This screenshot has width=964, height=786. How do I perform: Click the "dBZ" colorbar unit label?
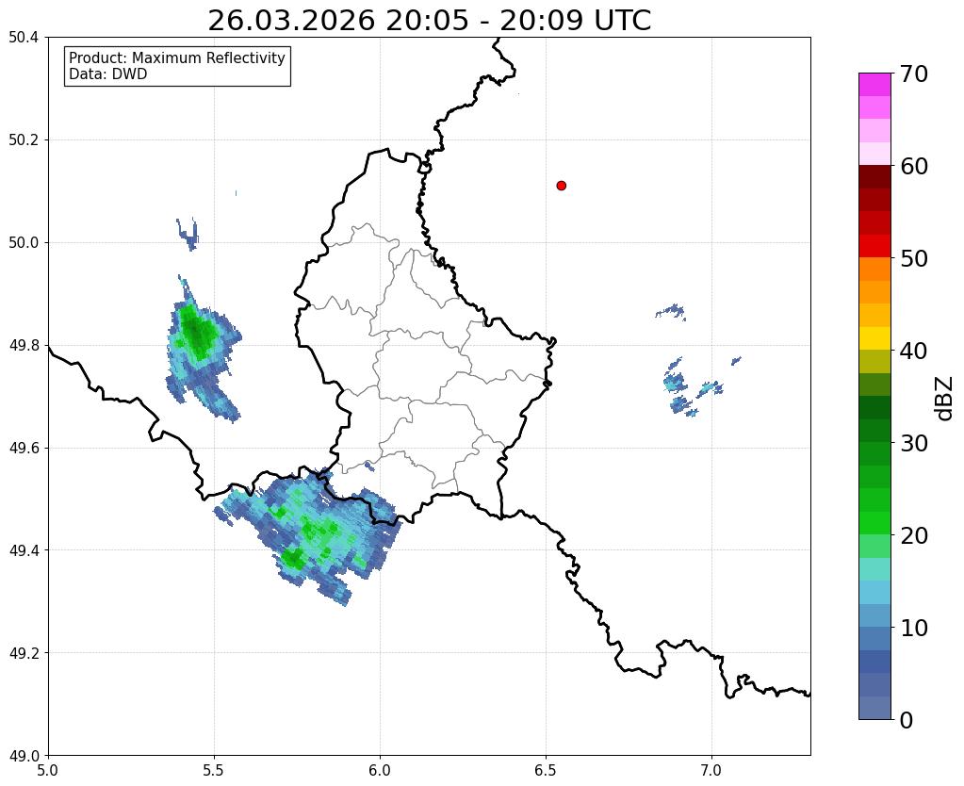pos(945,398)
